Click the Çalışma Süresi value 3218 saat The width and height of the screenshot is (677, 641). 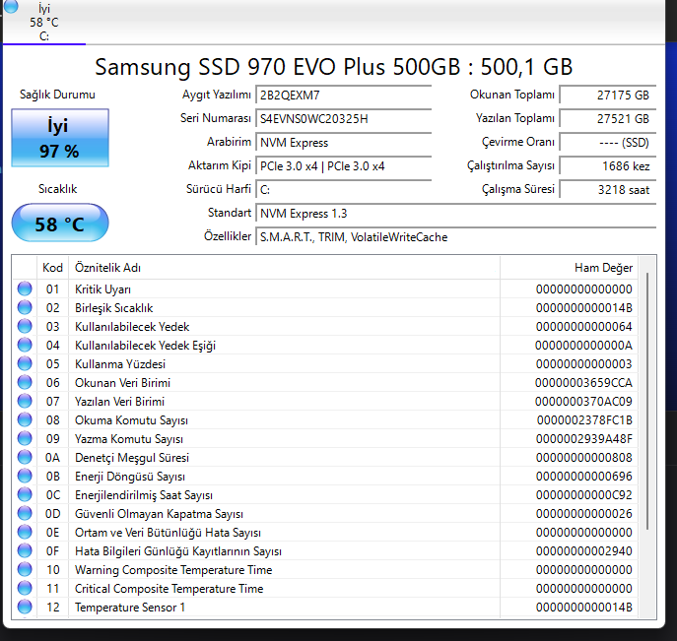click(x=608, y=190)
